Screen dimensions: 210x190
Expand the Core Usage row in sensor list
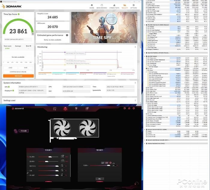[x=146, y=9]
